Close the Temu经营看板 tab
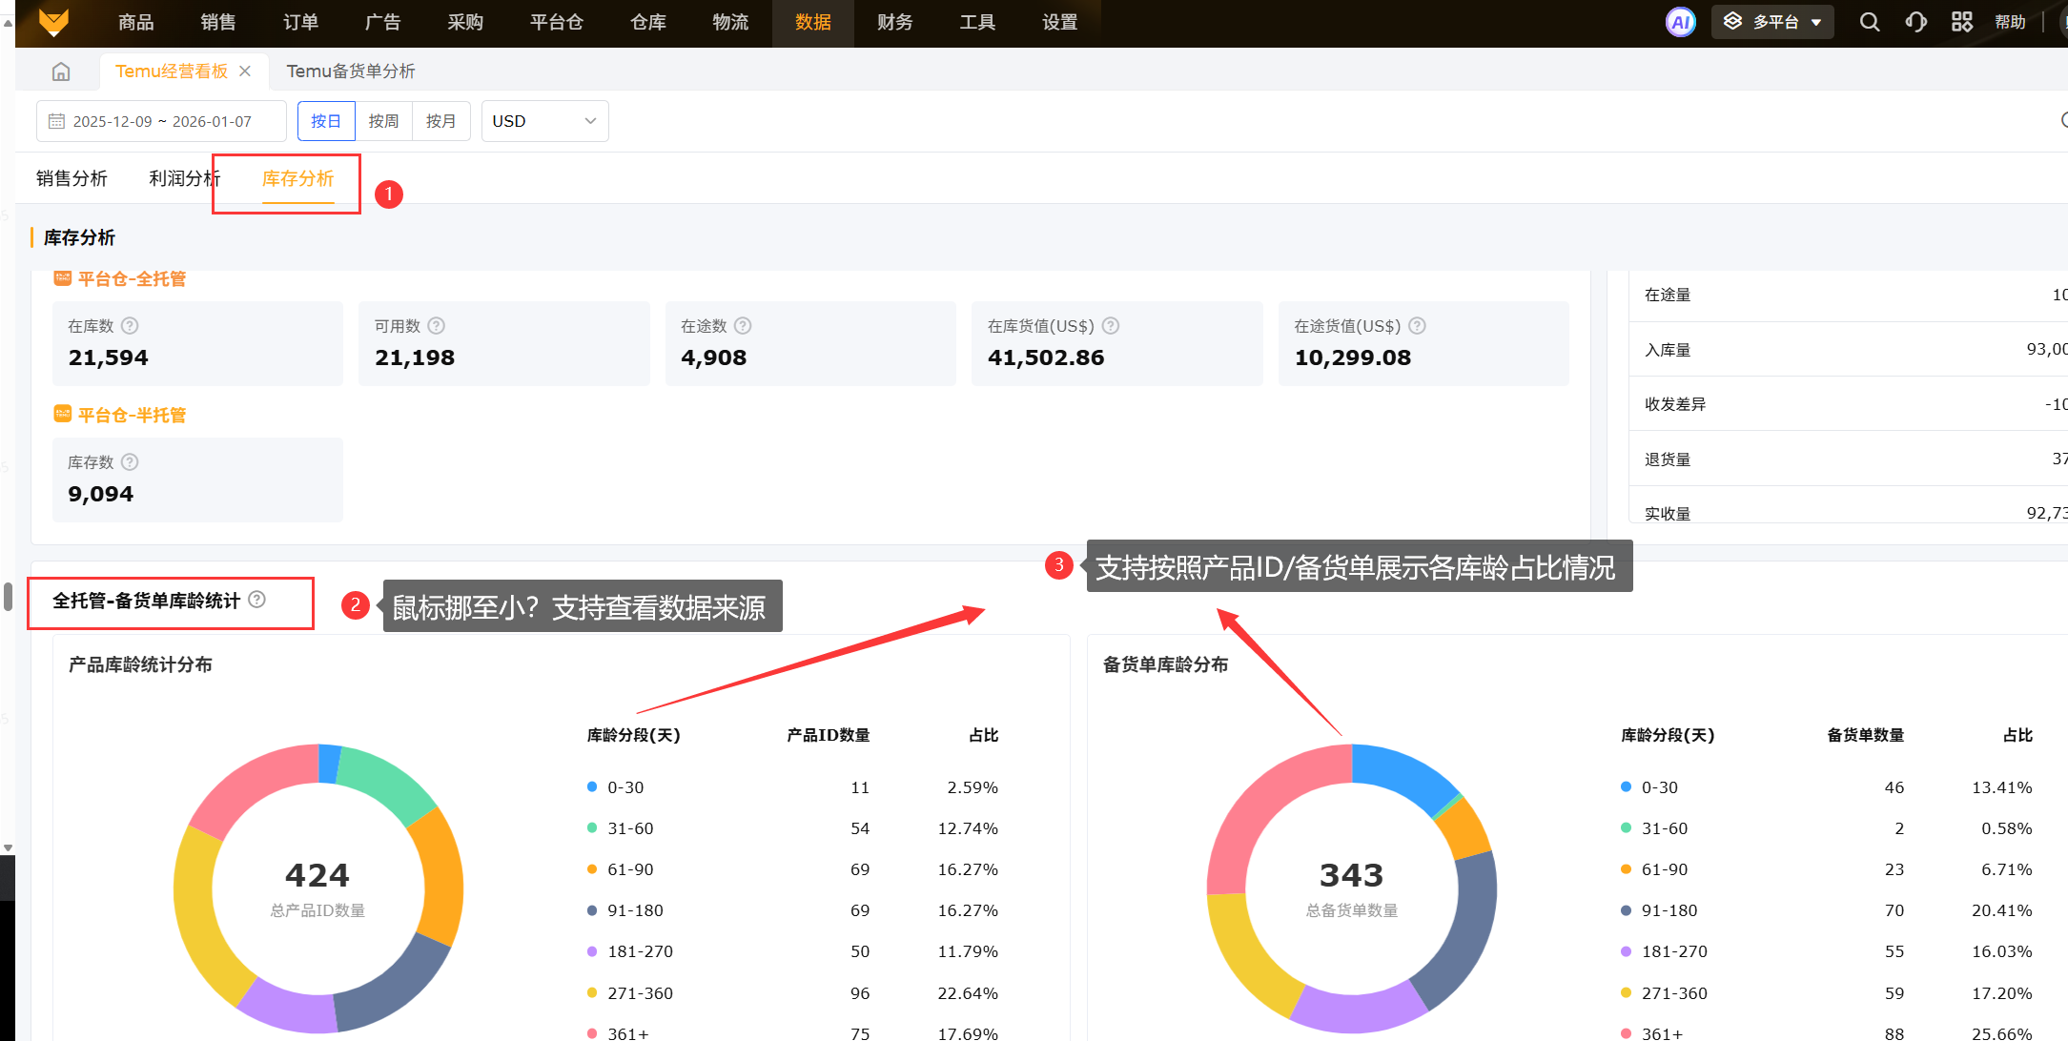The width and height of the screenshot is (2068, 1041). click(x=245, y=71)
